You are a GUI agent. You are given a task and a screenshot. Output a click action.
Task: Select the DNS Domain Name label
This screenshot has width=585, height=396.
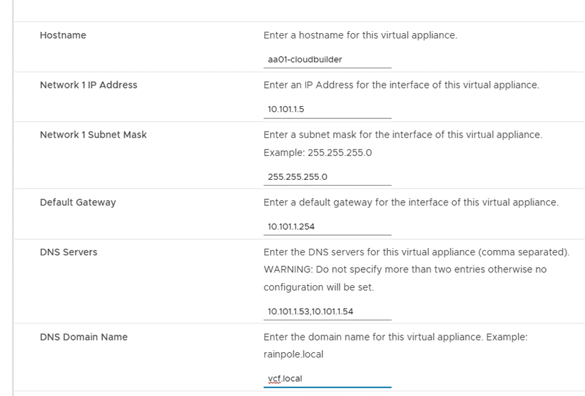coord(84,337)
